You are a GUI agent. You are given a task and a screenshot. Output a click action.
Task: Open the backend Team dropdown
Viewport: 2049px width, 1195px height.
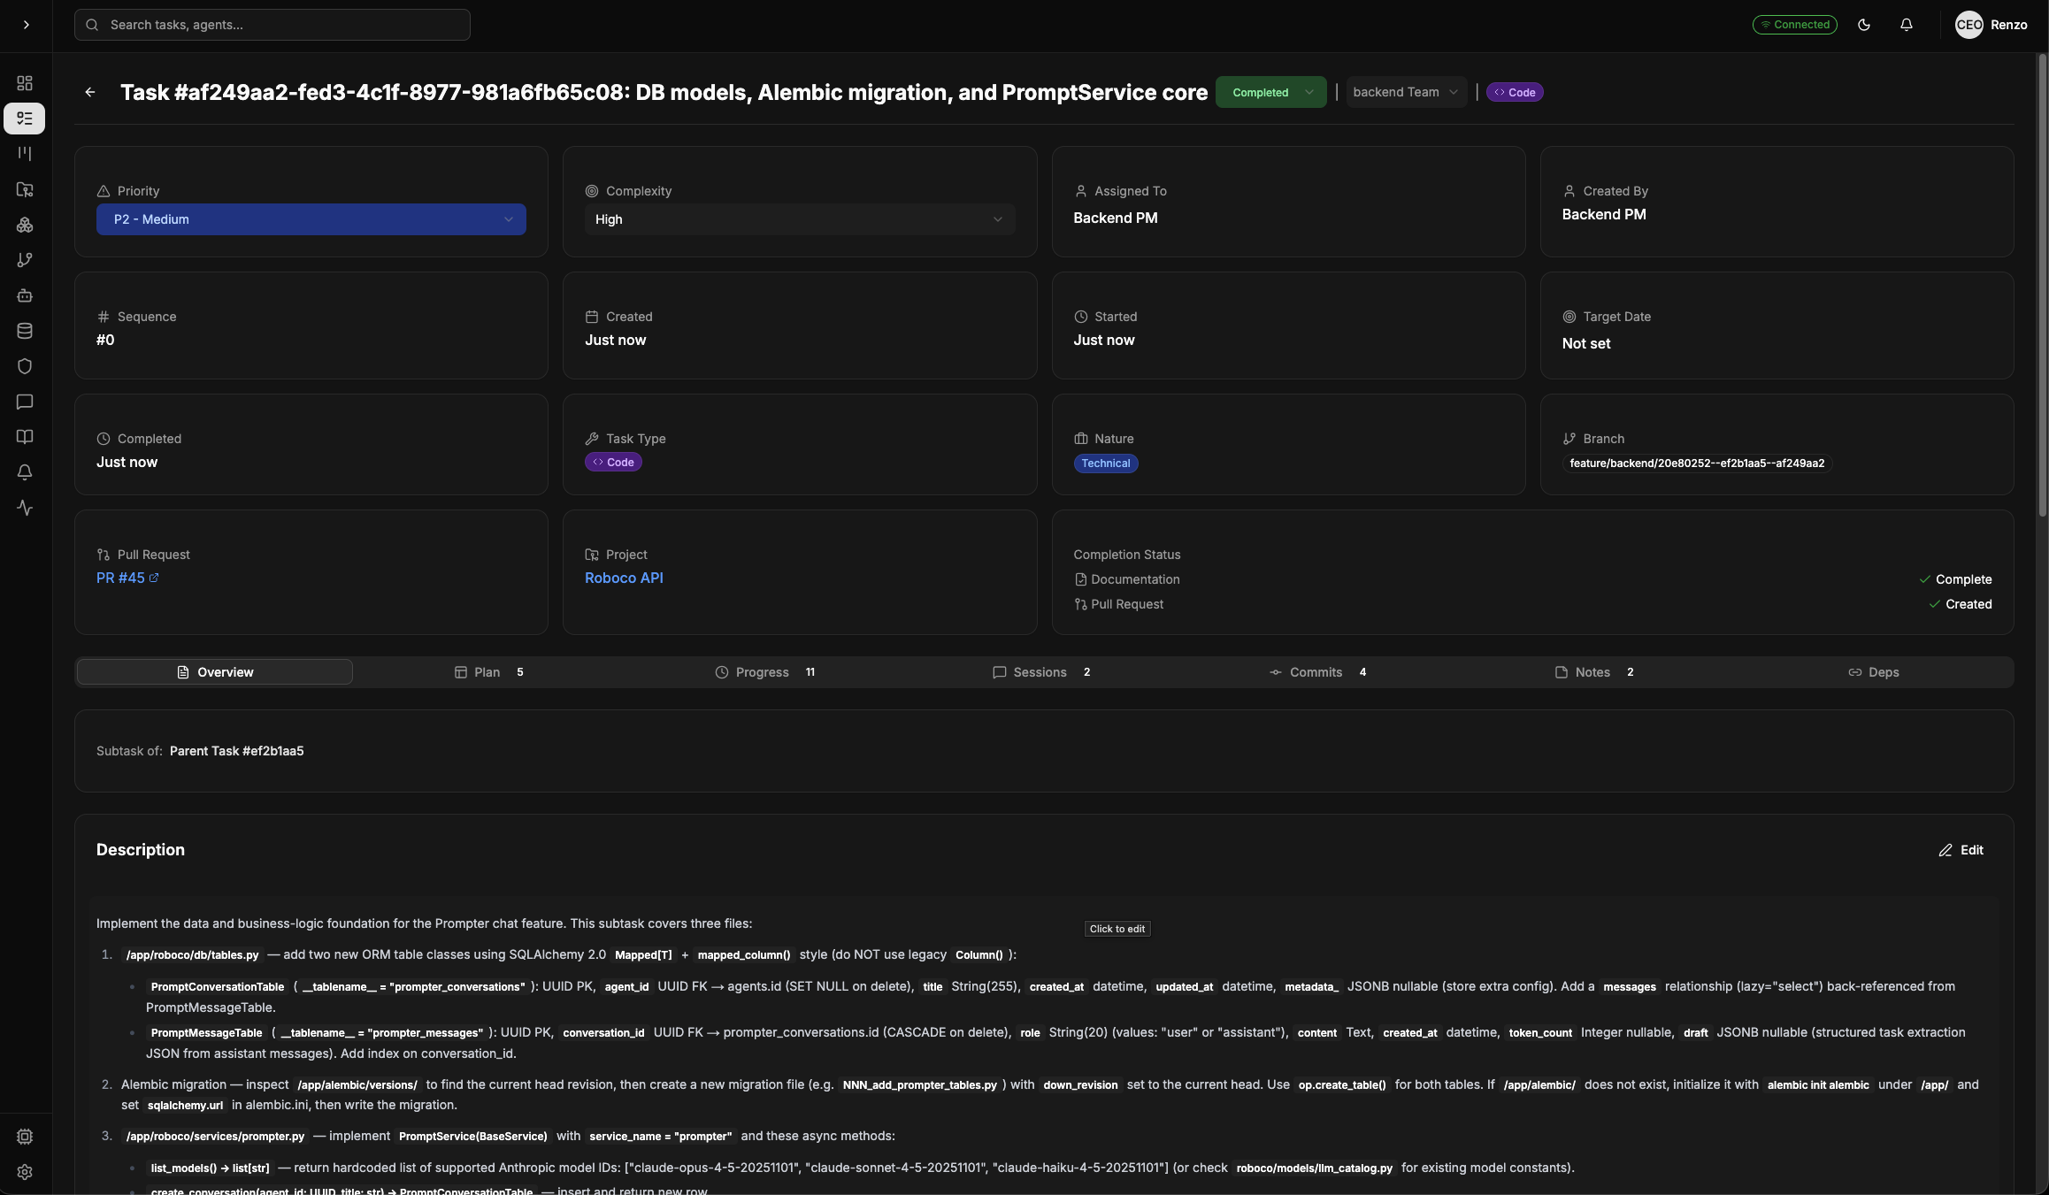point(1406,92)
